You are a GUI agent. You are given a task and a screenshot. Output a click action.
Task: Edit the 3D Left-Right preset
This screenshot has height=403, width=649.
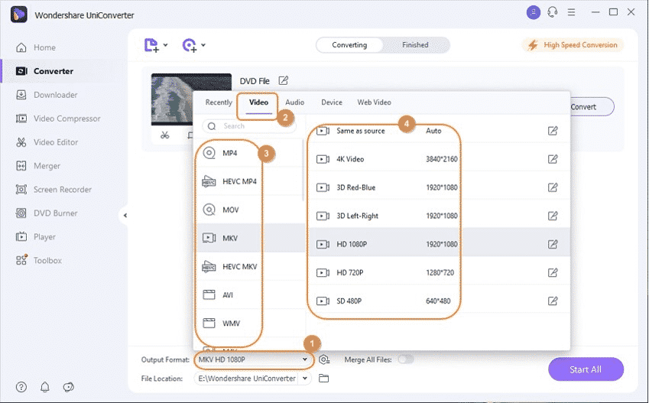click(x=553, y=216)
